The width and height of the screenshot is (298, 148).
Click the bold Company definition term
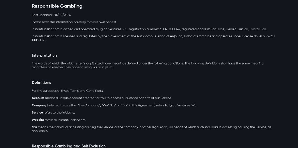point(39,105)
